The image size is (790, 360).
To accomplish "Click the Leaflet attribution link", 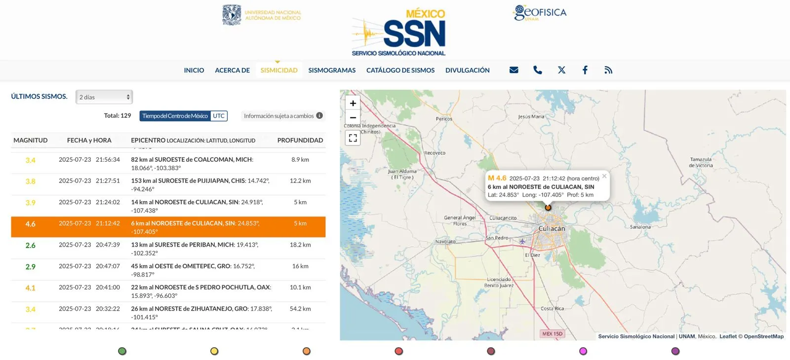I will (x=728, y=336).
